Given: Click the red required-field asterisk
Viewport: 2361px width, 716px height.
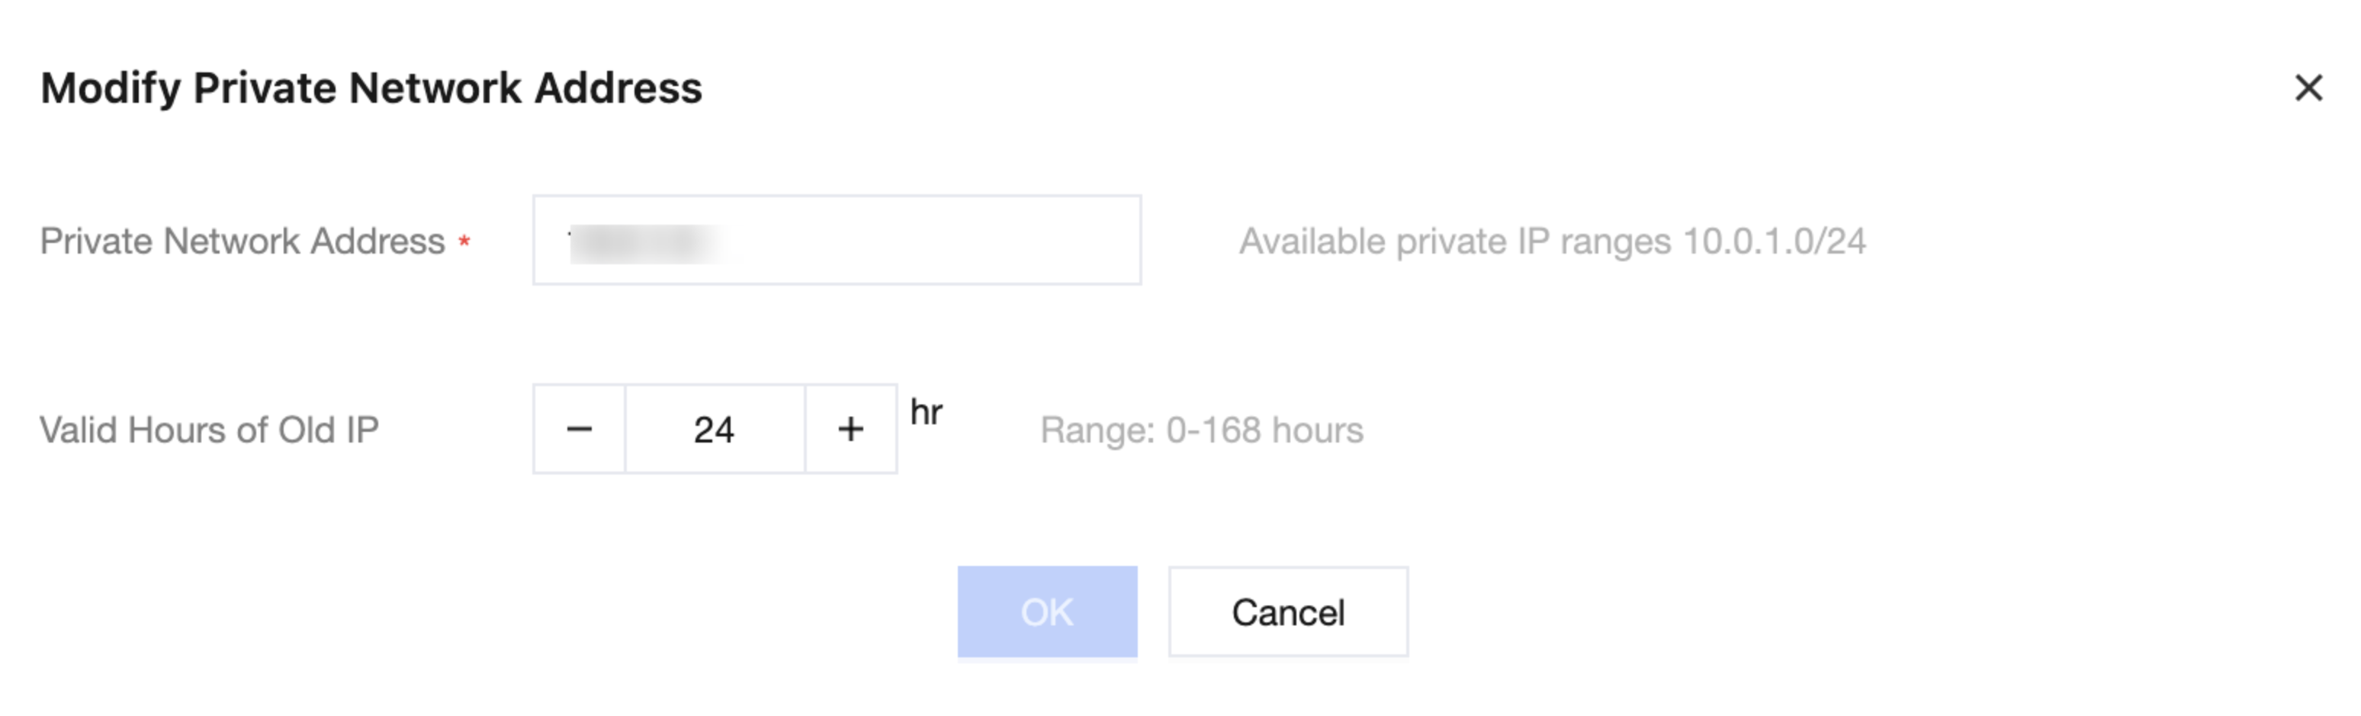Looking at the screenshot, I should coord(464,241).
